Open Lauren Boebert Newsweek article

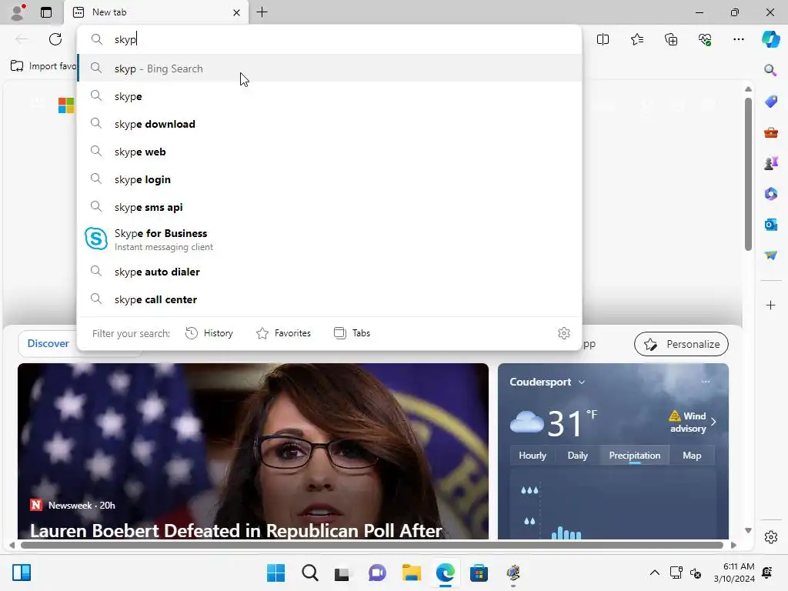(235, 531)
